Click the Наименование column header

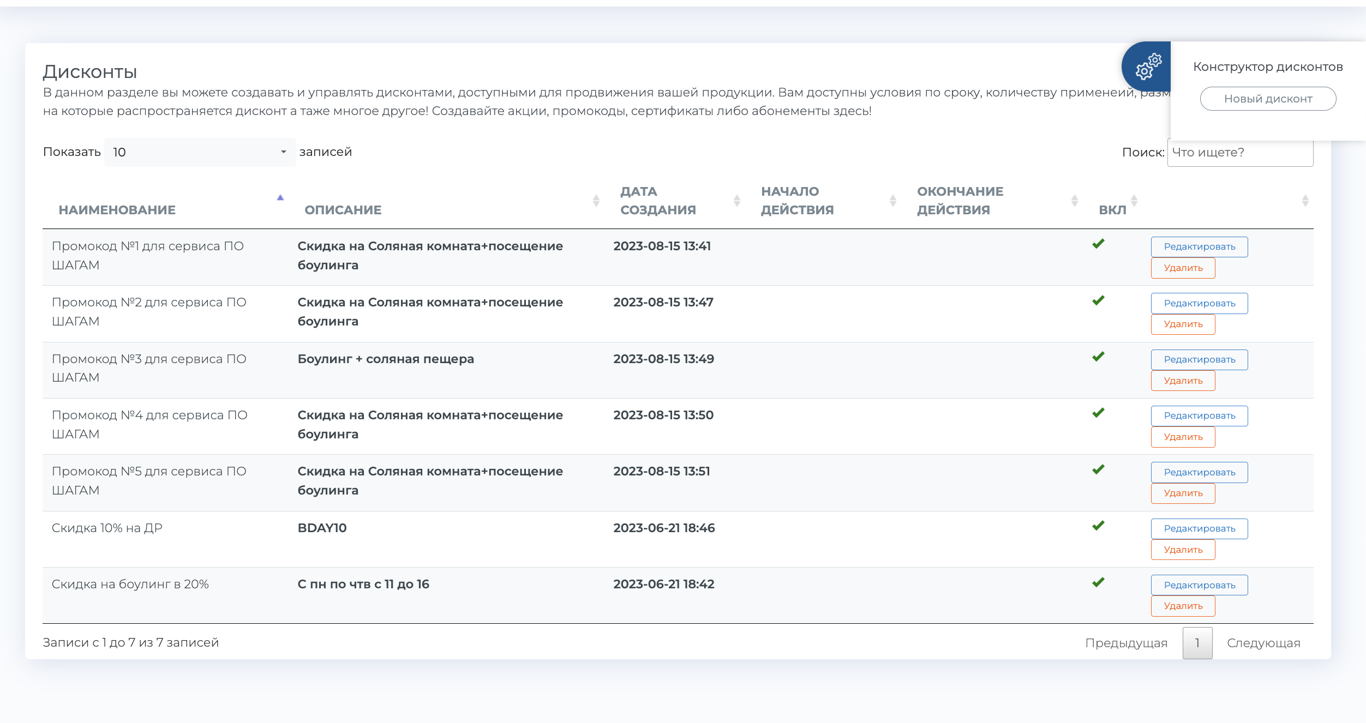tap(117, 210)
